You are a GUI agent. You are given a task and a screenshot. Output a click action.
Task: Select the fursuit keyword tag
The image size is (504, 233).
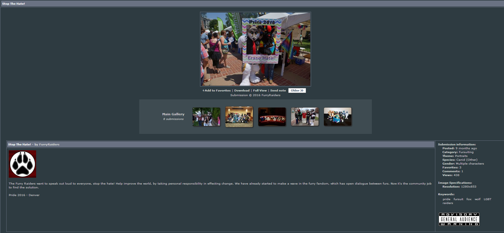(x=459, y=199)
